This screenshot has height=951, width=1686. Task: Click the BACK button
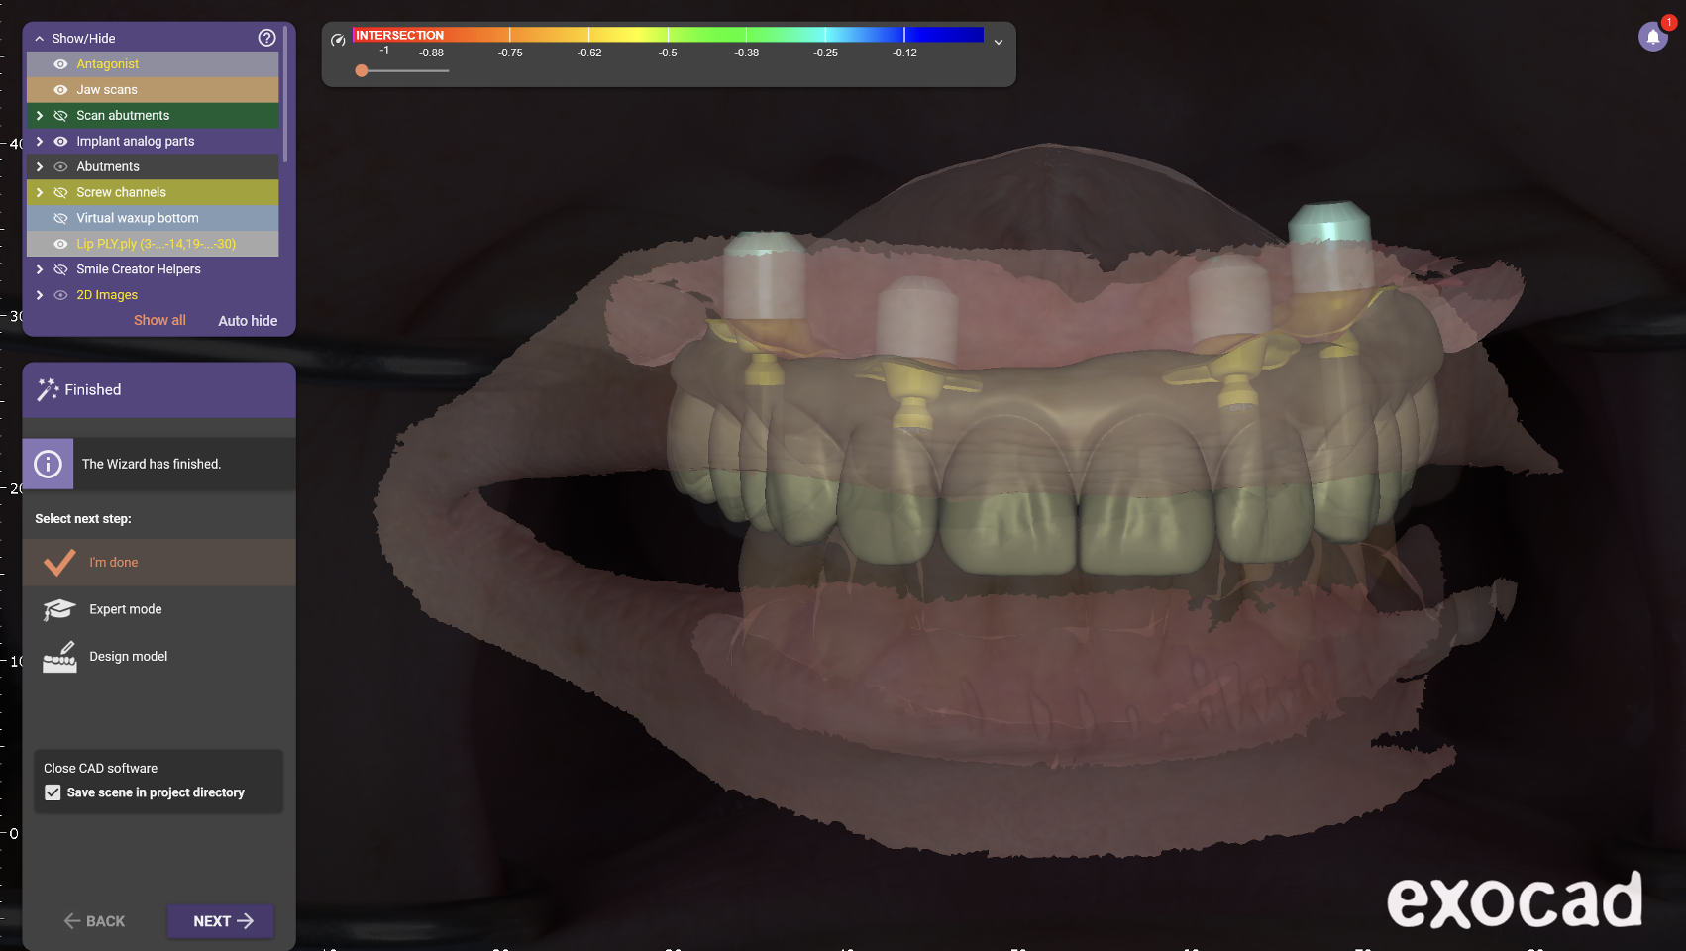95,921
